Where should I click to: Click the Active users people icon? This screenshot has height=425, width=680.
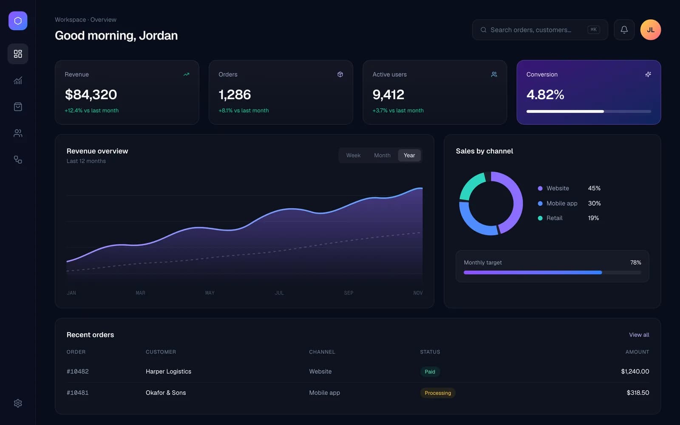[x=494, y=74]
